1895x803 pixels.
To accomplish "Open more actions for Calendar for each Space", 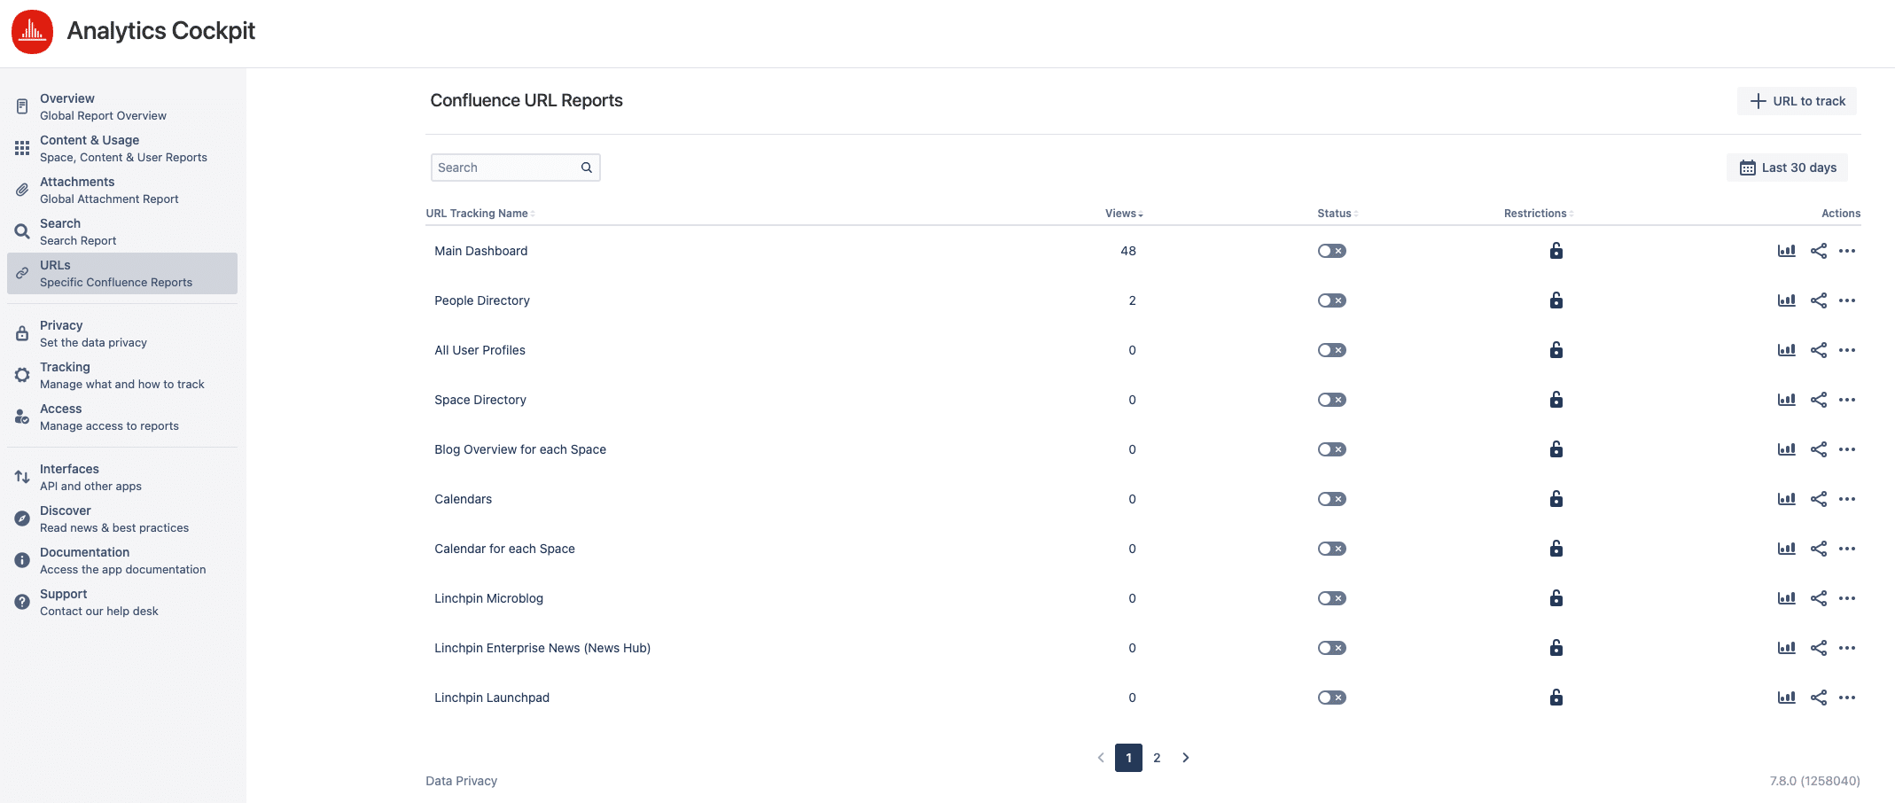I will pos(1847,549).
